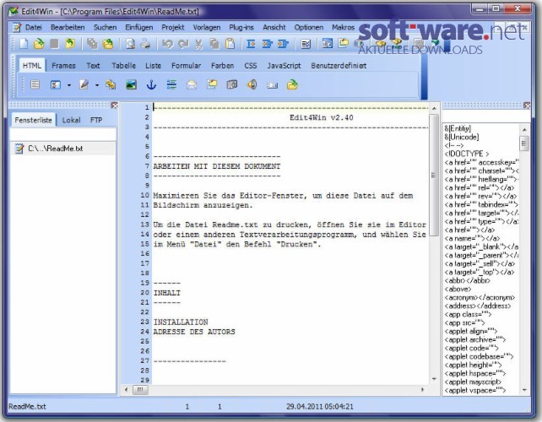542x422 pixels.
Task: Click the filter field above the window list
Action: coord(63,134)
